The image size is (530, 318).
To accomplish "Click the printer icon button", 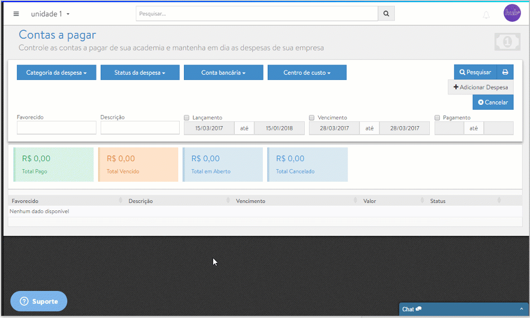I will 505,72.
